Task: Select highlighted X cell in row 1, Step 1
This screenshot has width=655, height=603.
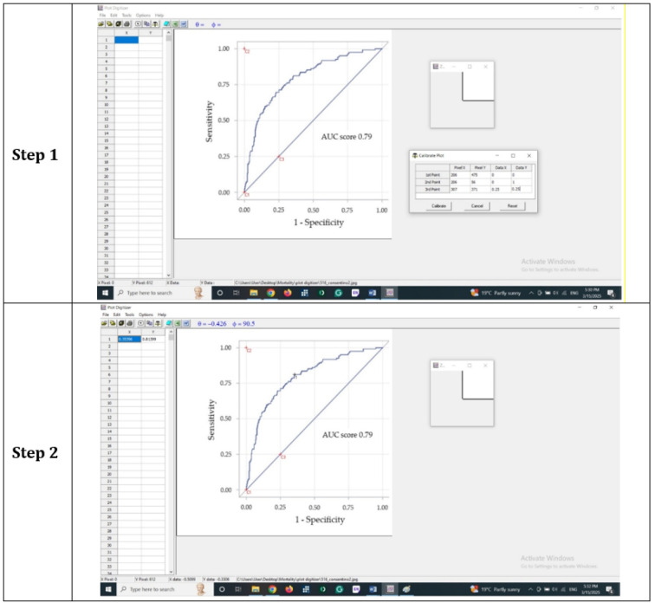Action: (126, 40)
